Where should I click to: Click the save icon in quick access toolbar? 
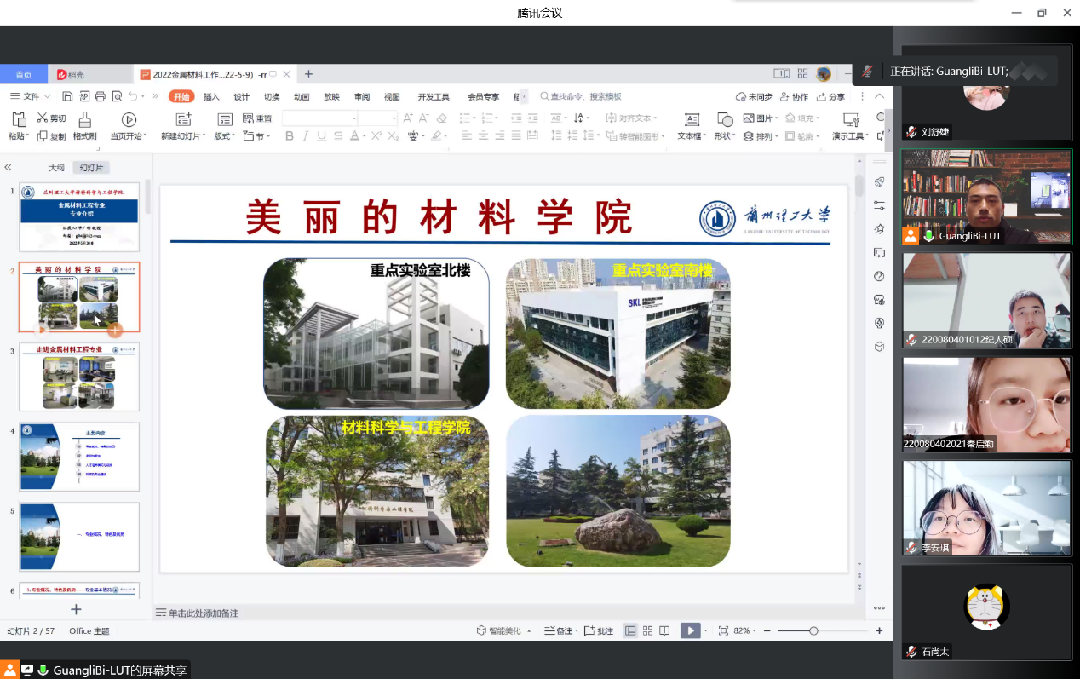(x=68, y=96)
